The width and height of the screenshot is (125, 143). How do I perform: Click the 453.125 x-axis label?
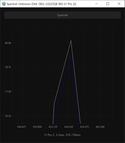tap(53, 127)
